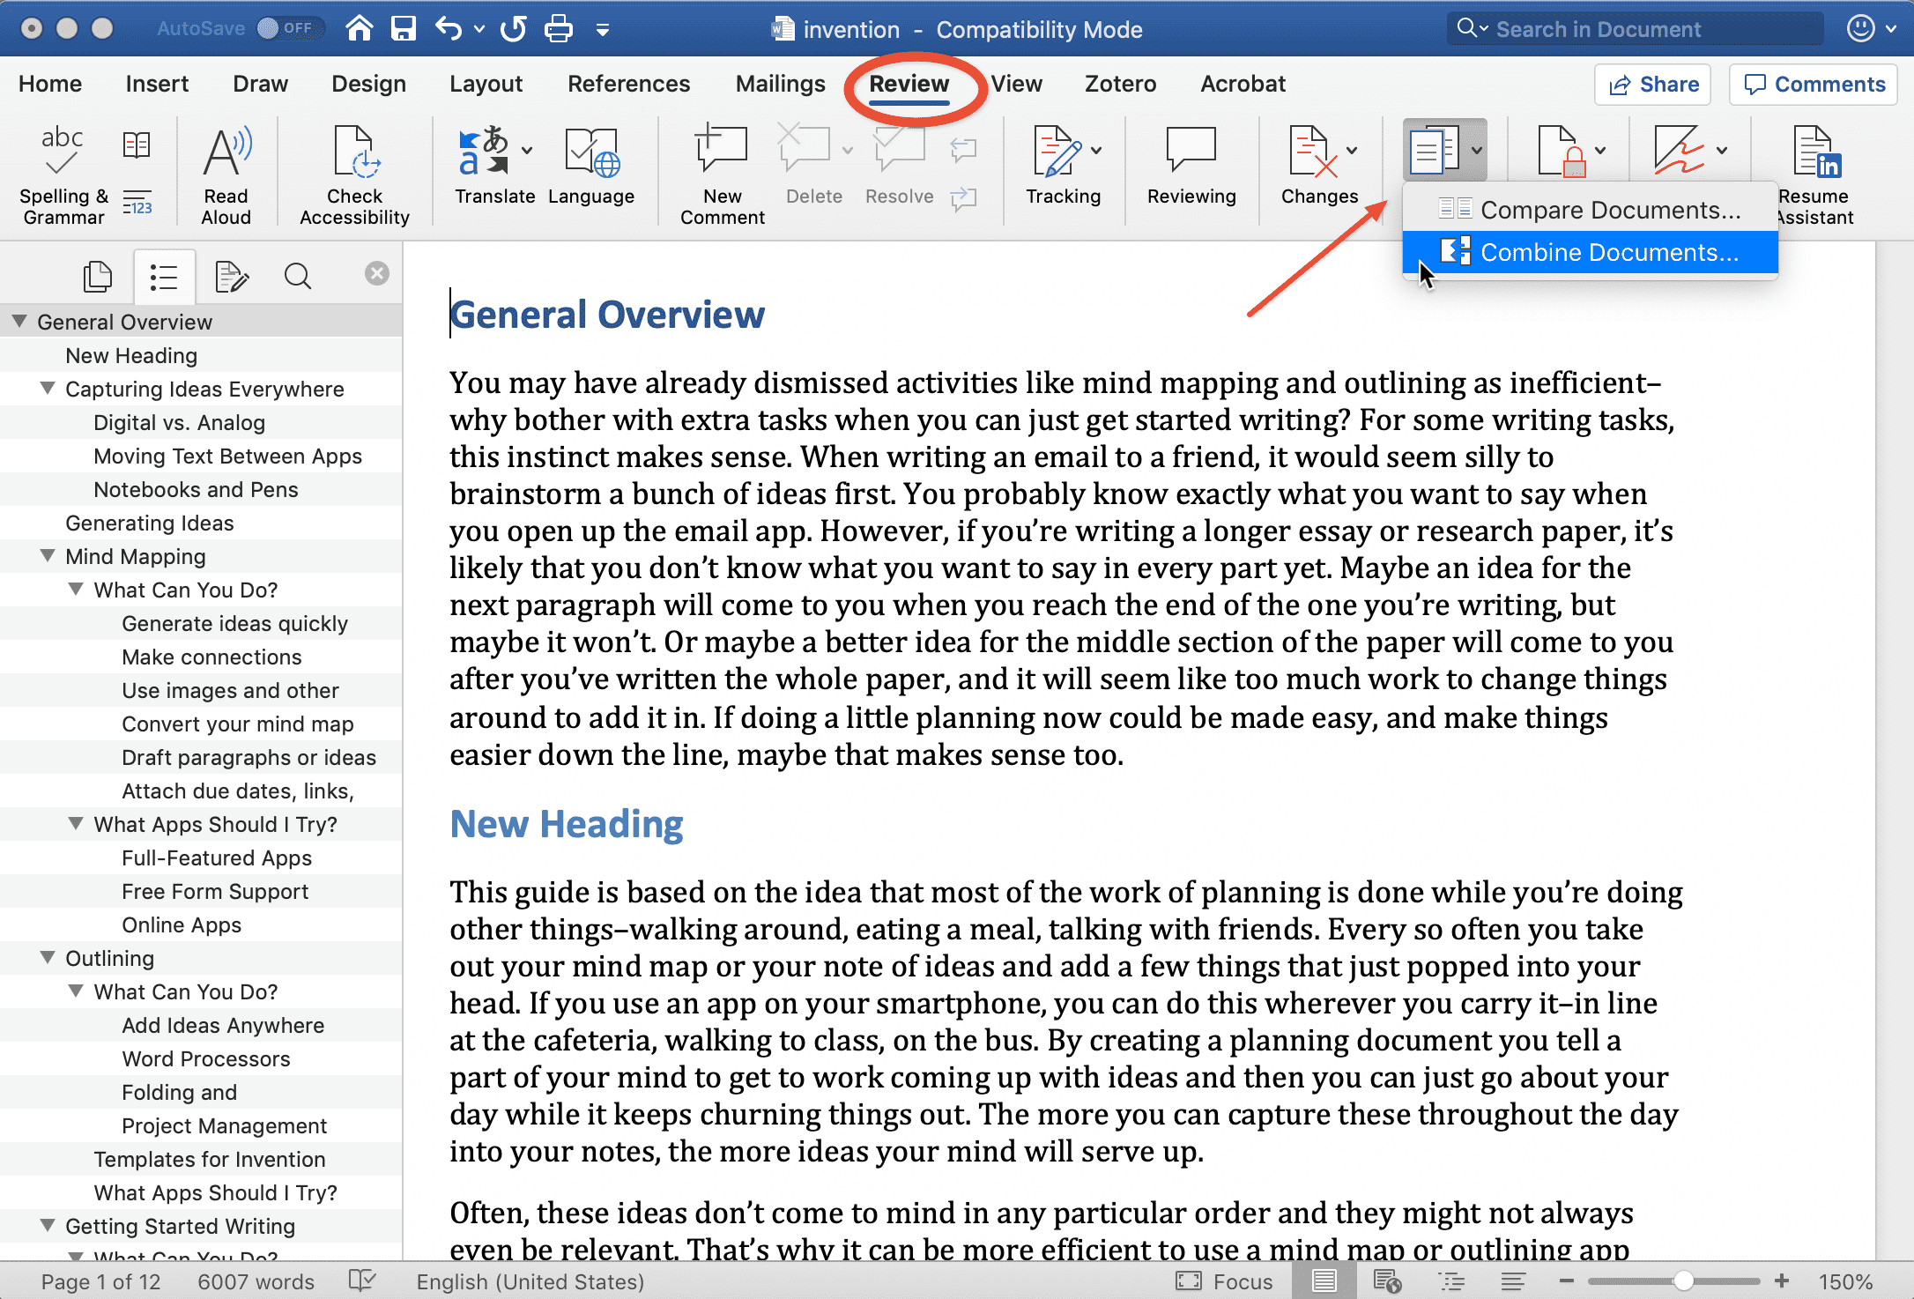Click the zoom out minus button
Screen dimensions: 1914x1299
[1566, 1280]
